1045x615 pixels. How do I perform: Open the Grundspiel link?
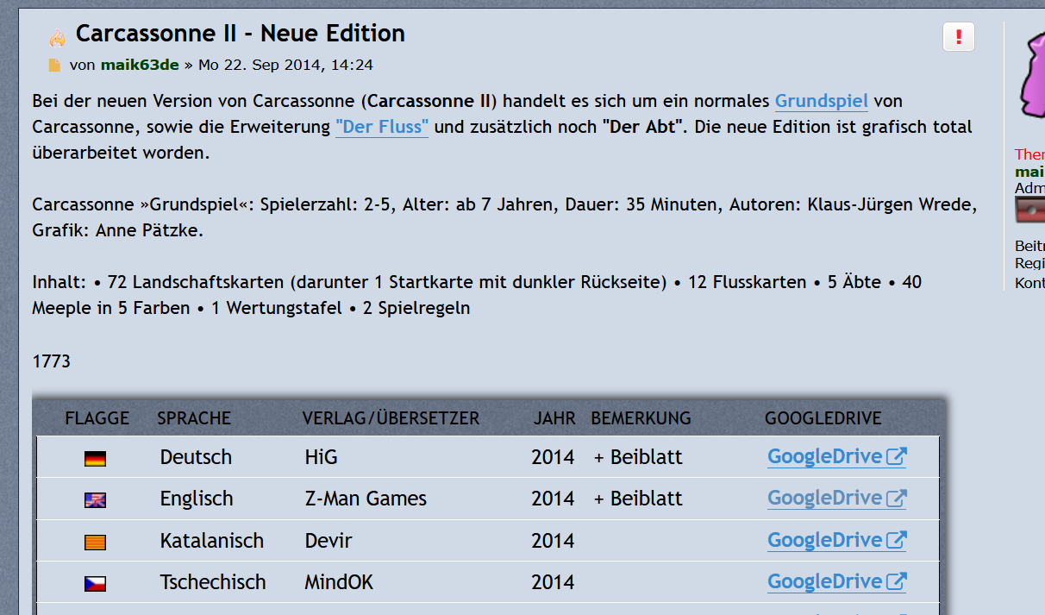point(821,101)
